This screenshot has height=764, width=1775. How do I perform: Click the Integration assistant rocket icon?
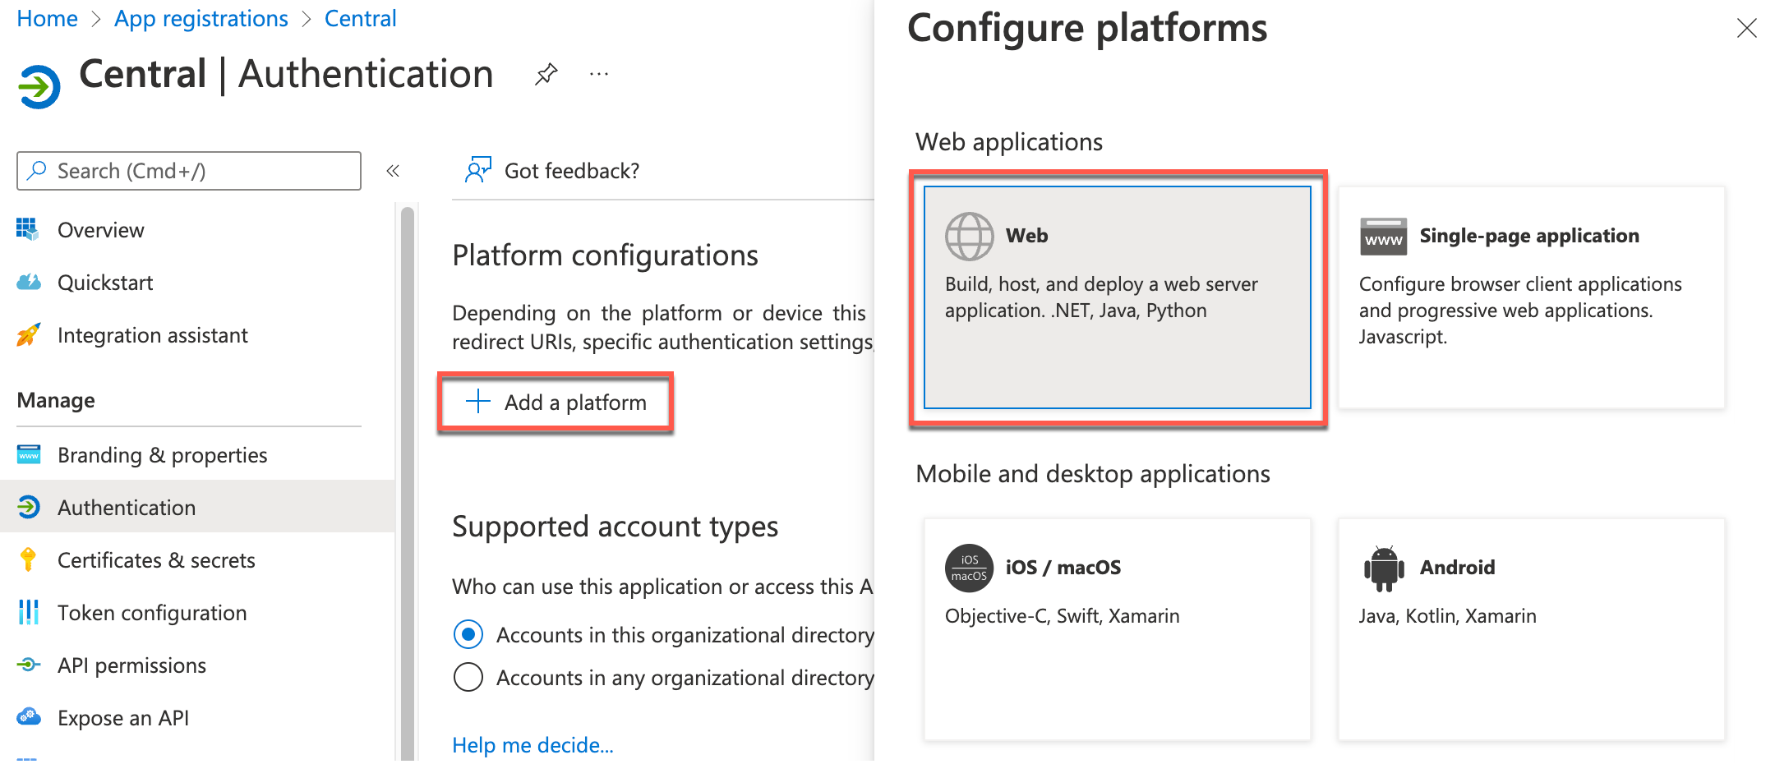tap(28, 334)
